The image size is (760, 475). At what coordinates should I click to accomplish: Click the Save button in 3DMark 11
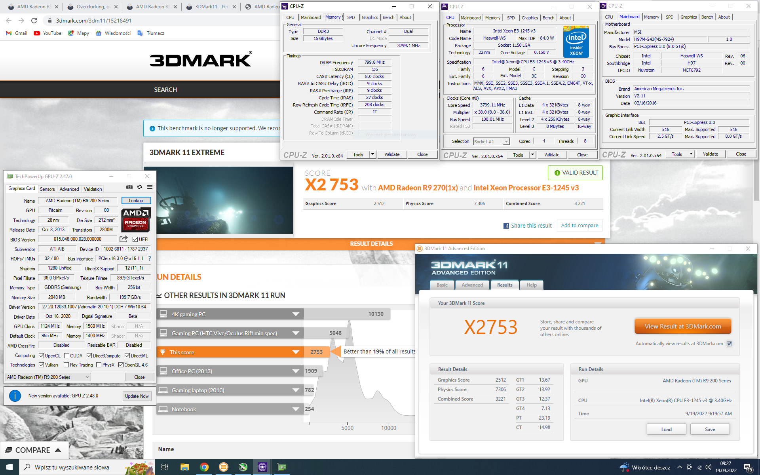pos(710,429)
